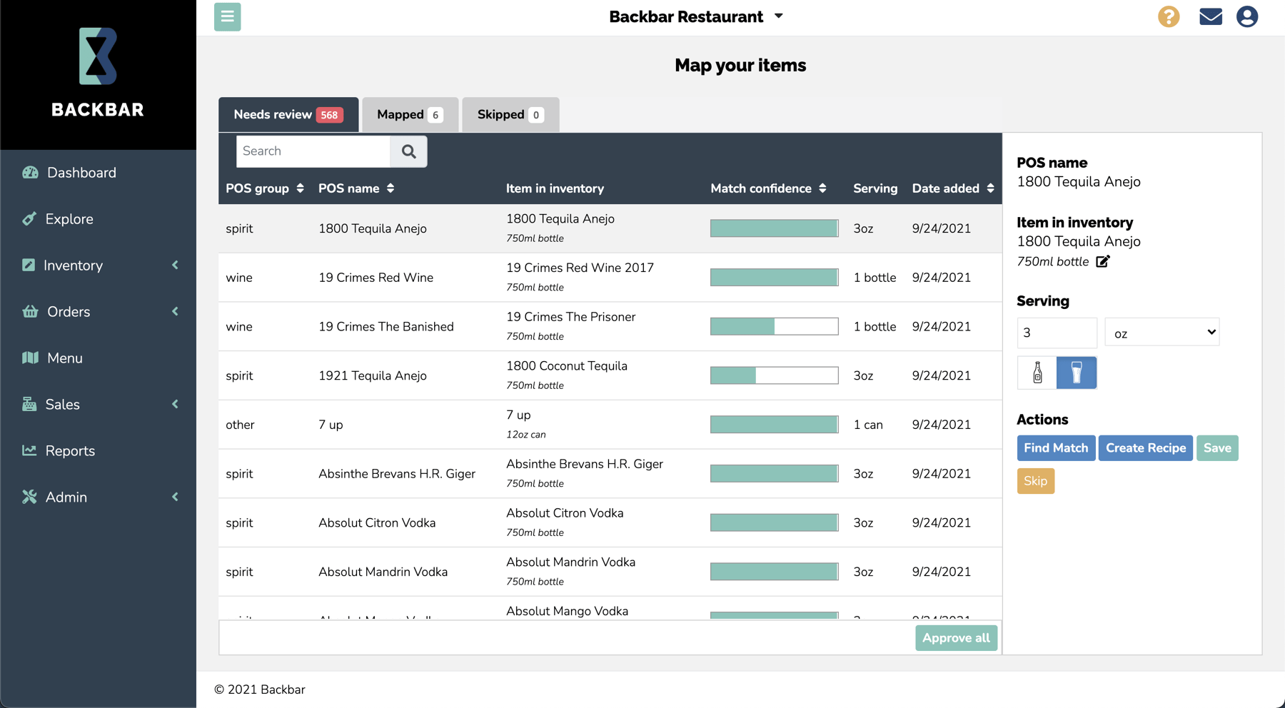1285x708 pixels.
Task: Open the user profile icon
Action: 1246,16
